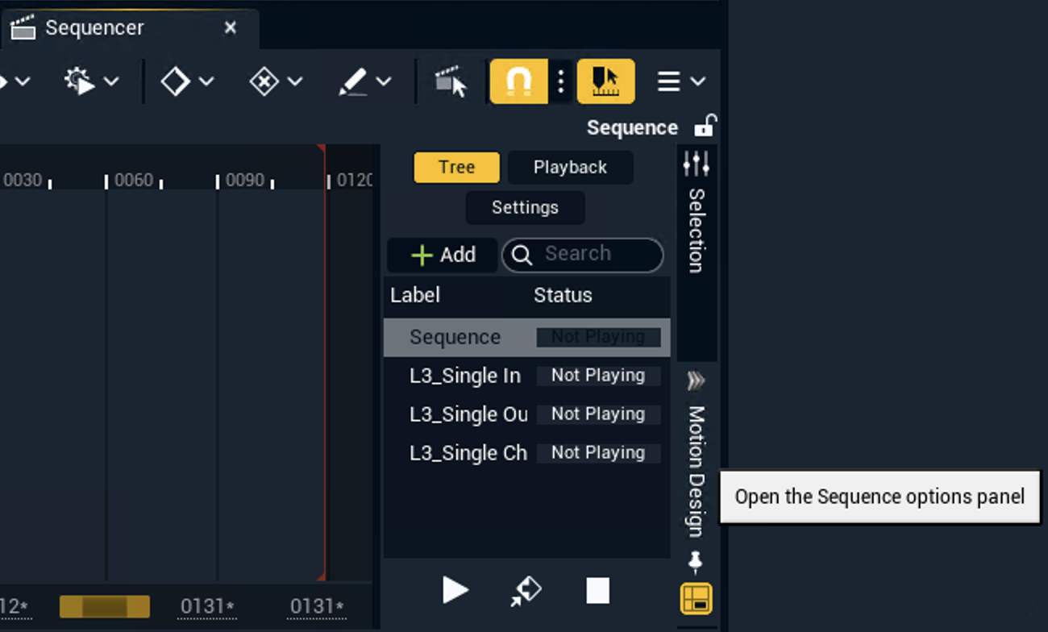Screen dimensions: 1048x632
Task: Expand the pencil curve editor dropdown
Action: 384,81
